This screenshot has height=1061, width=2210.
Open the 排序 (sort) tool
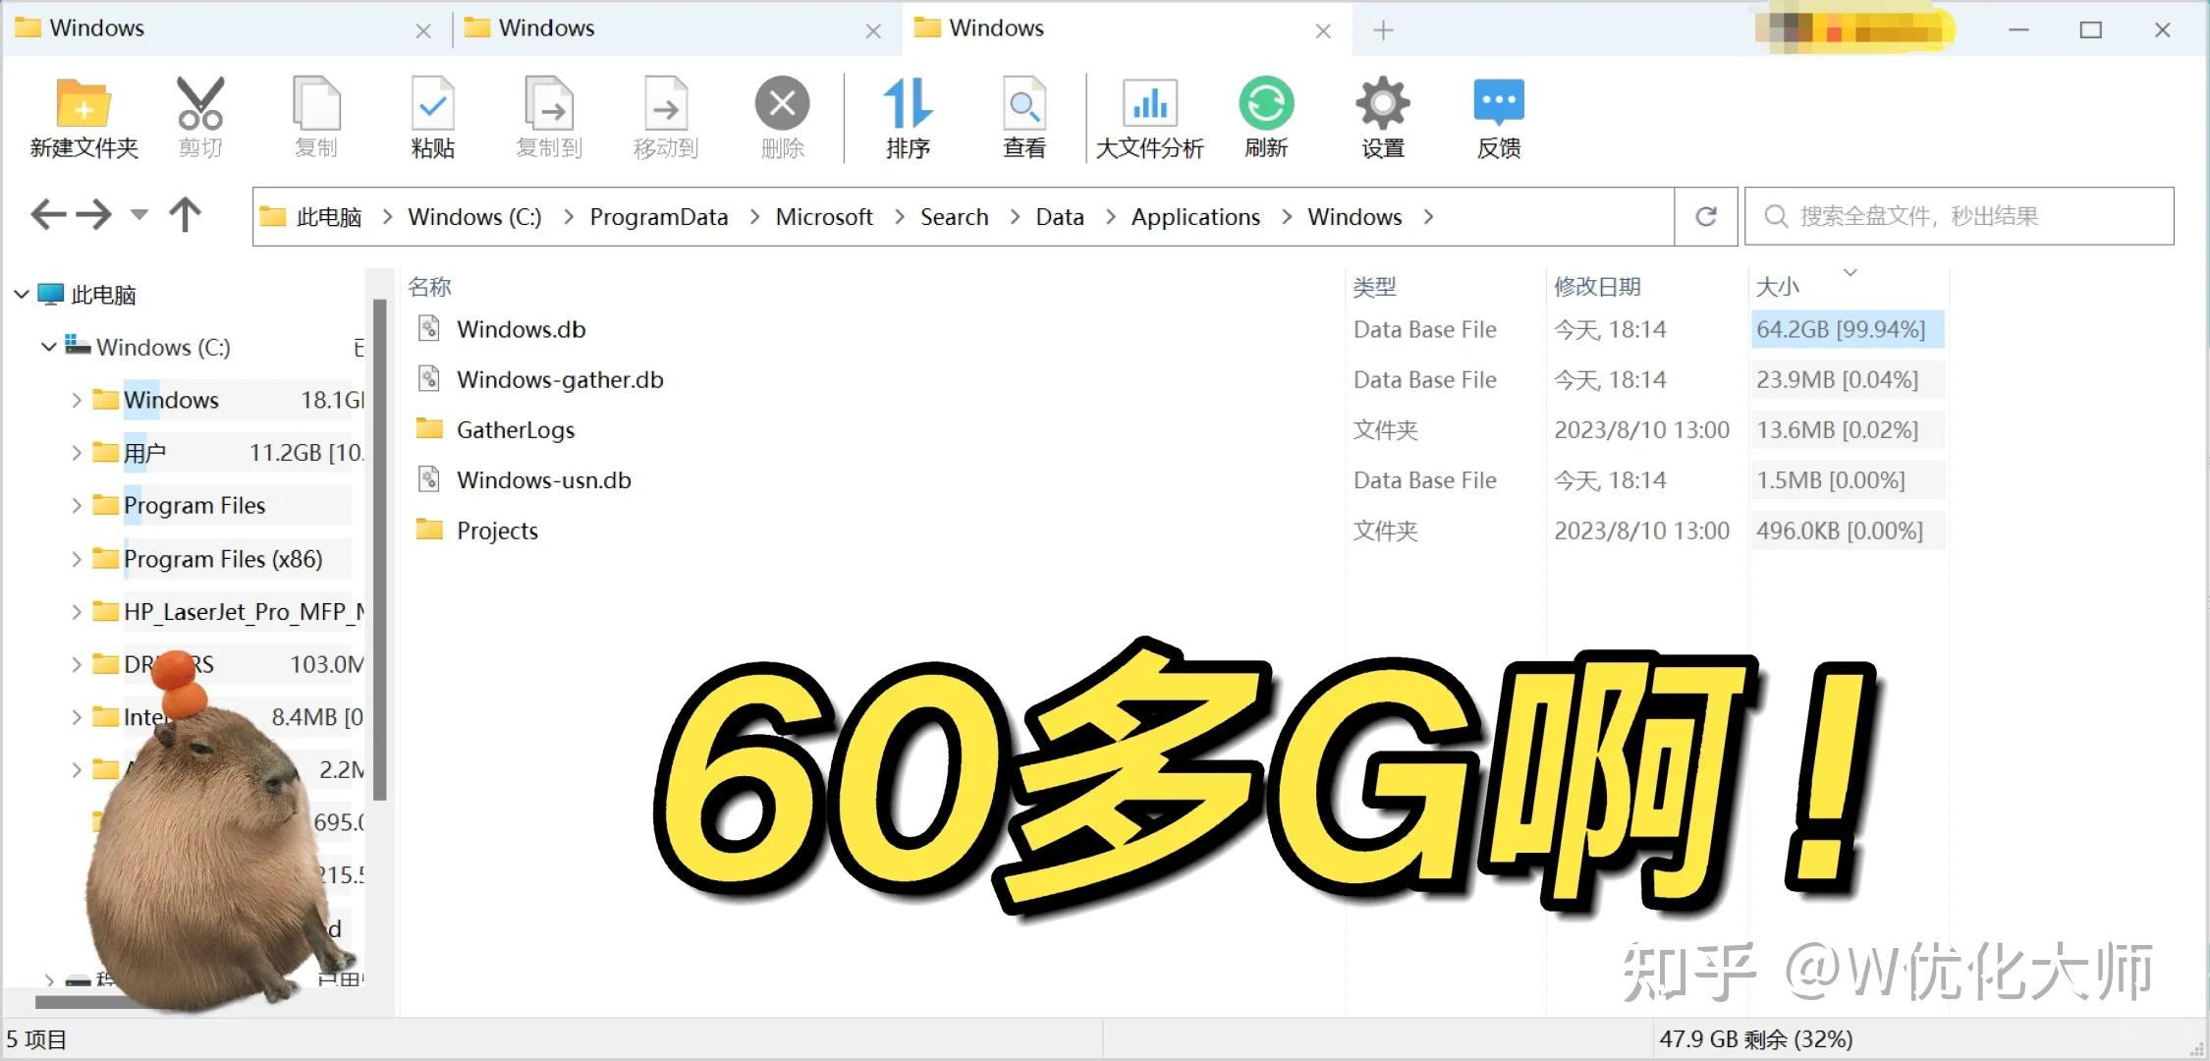click(907, 116)
